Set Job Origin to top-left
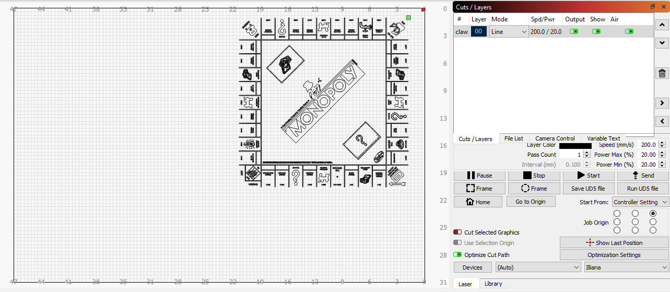Image resolution: width=670 pixels, height=292 pixels. click(x=617, y=213)
